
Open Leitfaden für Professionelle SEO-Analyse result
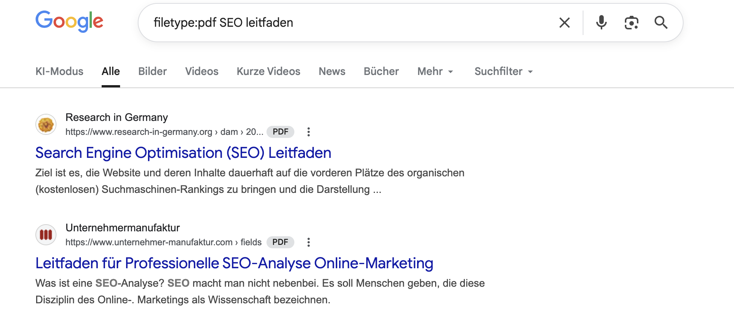pyautogui.click(x=234, y=263)
